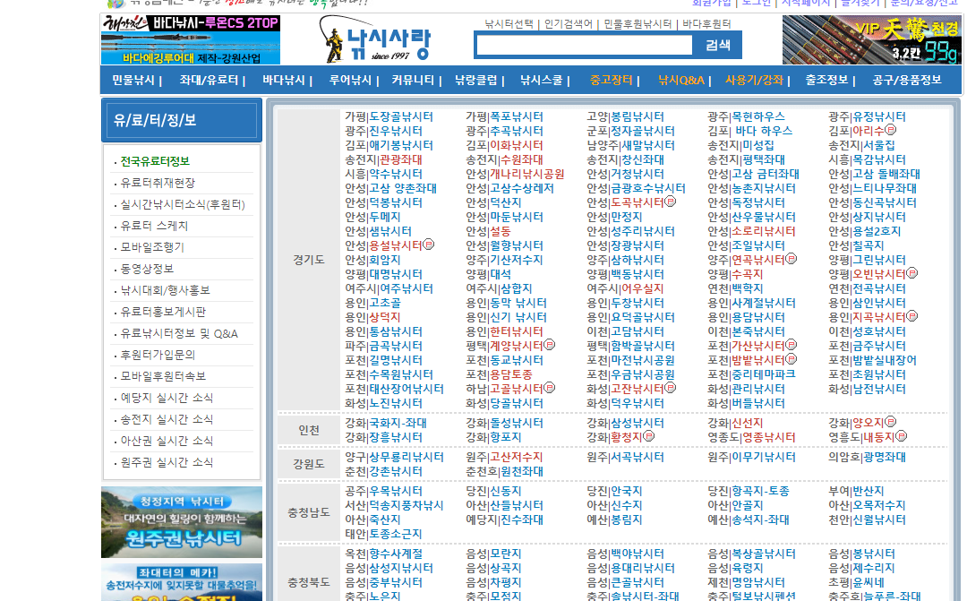967x601 pixels.
Task: Click the P icon after 포천 밤밭낚시터
Action: (792, 359)
